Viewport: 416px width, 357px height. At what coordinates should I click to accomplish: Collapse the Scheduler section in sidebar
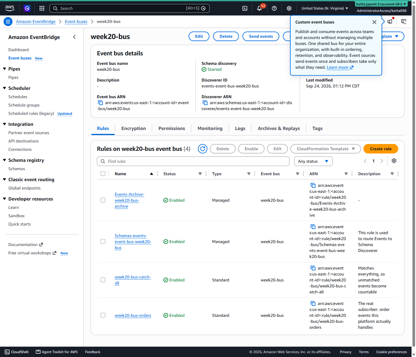coord(4,88)
